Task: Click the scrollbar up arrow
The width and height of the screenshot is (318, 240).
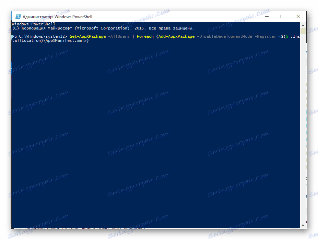Action: (303, 25)
